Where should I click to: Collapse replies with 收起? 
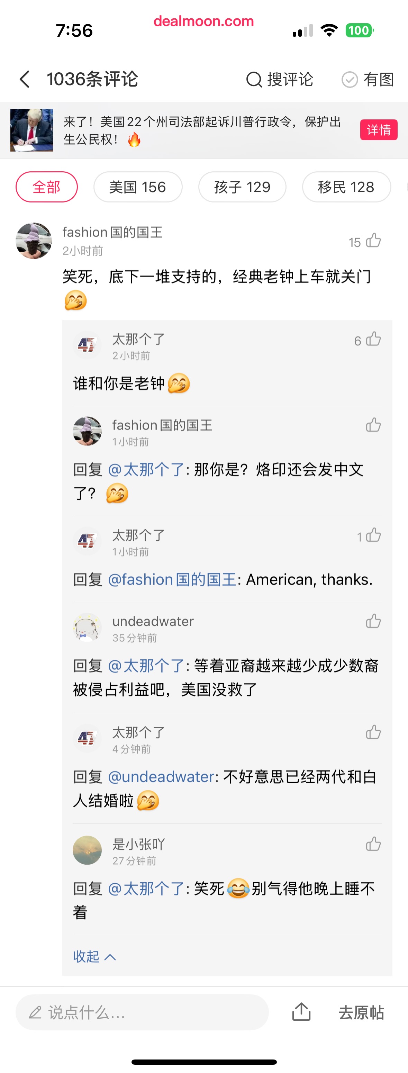94,956
